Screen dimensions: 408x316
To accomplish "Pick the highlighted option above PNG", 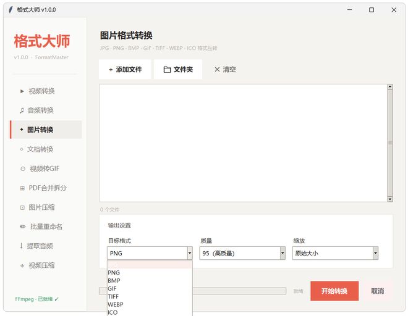I will [x=150, y=265].
